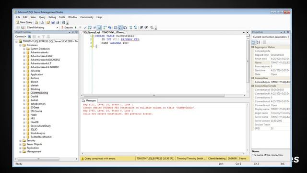Click the Execute button
Viewport: 307px width, 173px height.
[x=67, y=28]
